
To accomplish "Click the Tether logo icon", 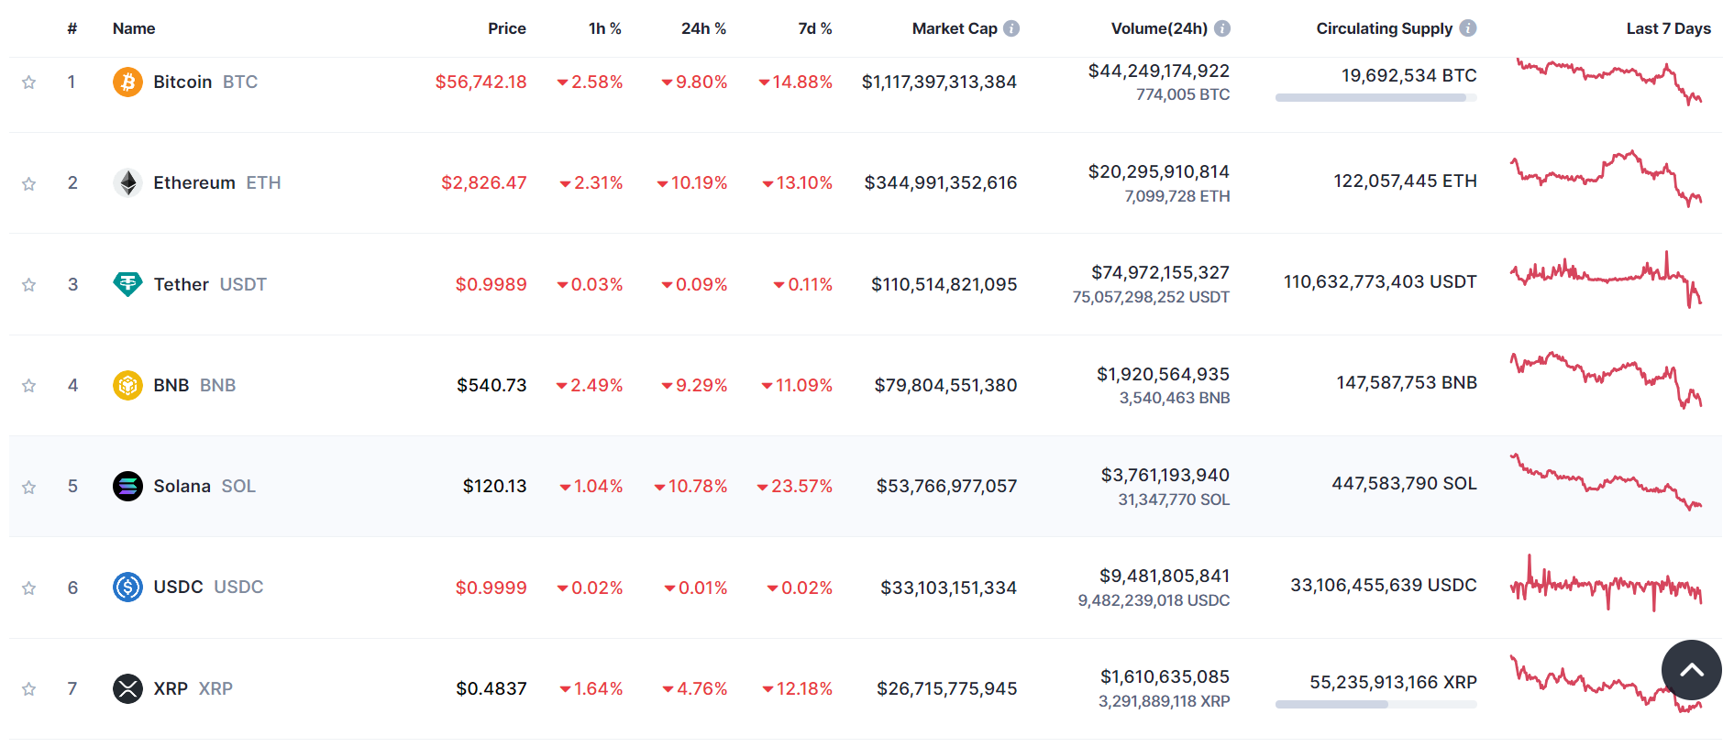I will point(127,284).
